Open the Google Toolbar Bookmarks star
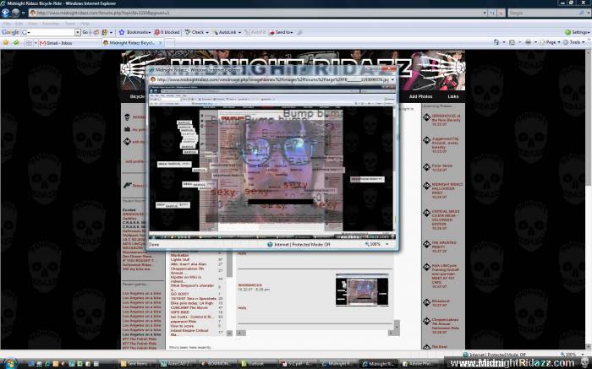The image size is (592, 369). (x=134, y=32)
